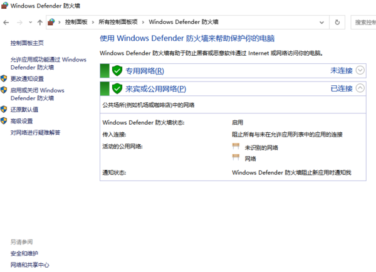This screenshot has height=272, width=376.
Task: Go up one level with the up arrow
Action: pyautogui.click(x=40, y=22)
